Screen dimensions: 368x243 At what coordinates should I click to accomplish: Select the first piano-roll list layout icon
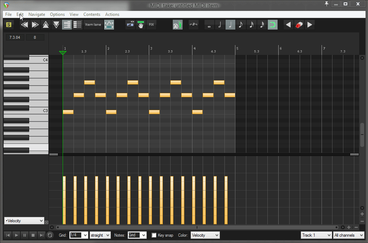click(67, 25)
